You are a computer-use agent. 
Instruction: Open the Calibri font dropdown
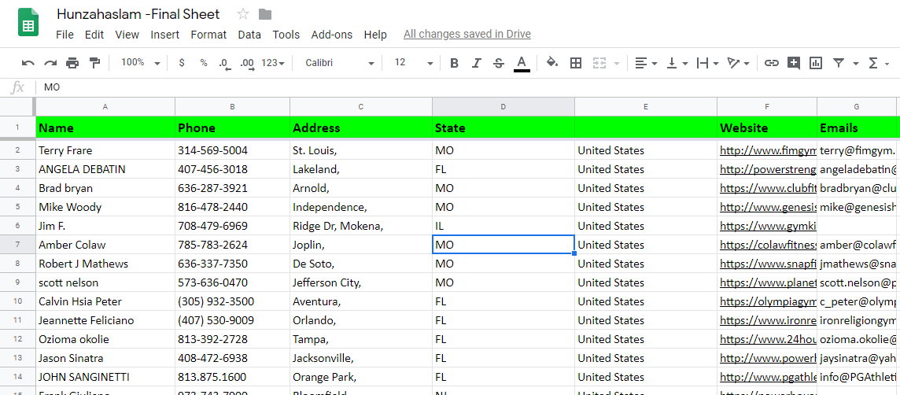(339, 63)
